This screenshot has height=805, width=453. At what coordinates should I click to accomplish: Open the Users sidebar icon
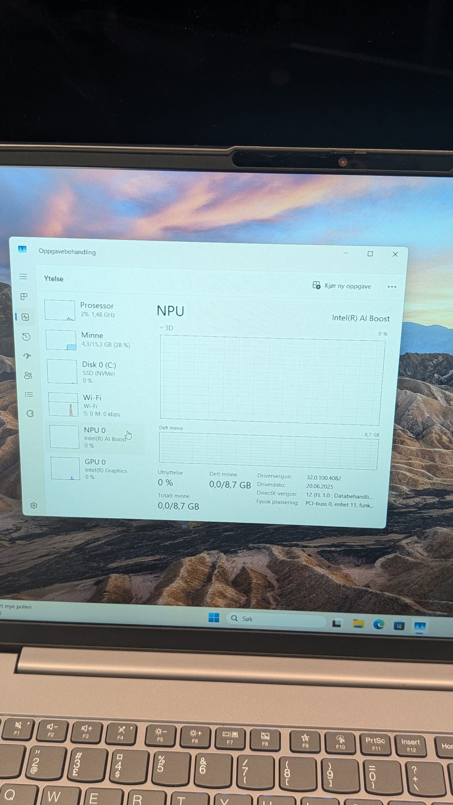click(28, 375)
